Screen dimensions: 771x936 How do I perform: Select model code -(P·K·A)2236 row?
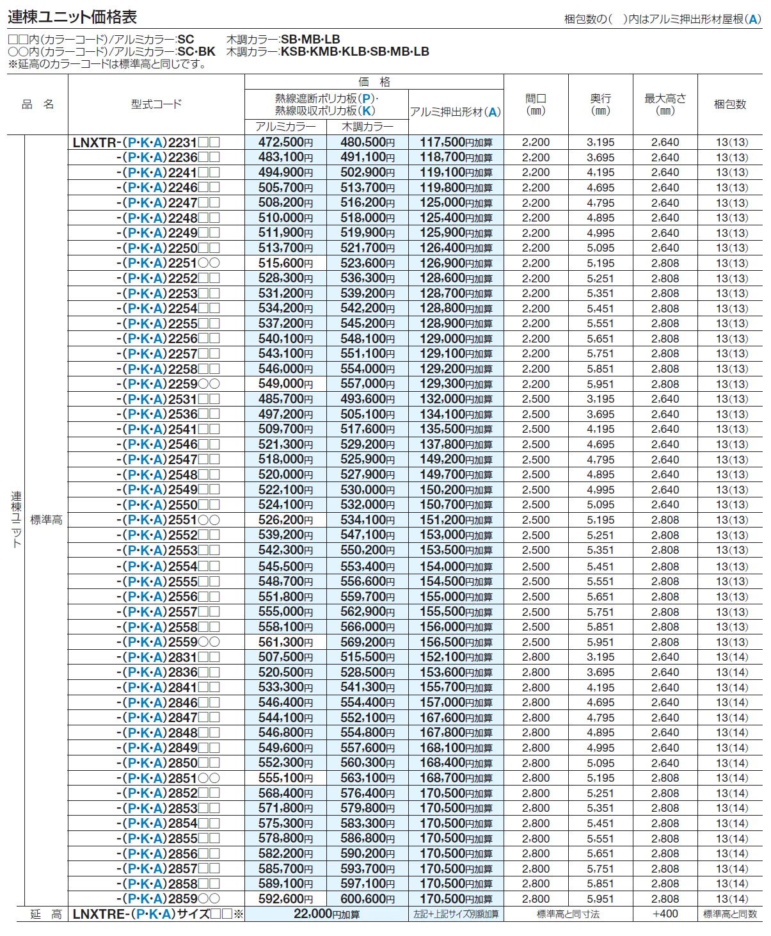(168, 157)
